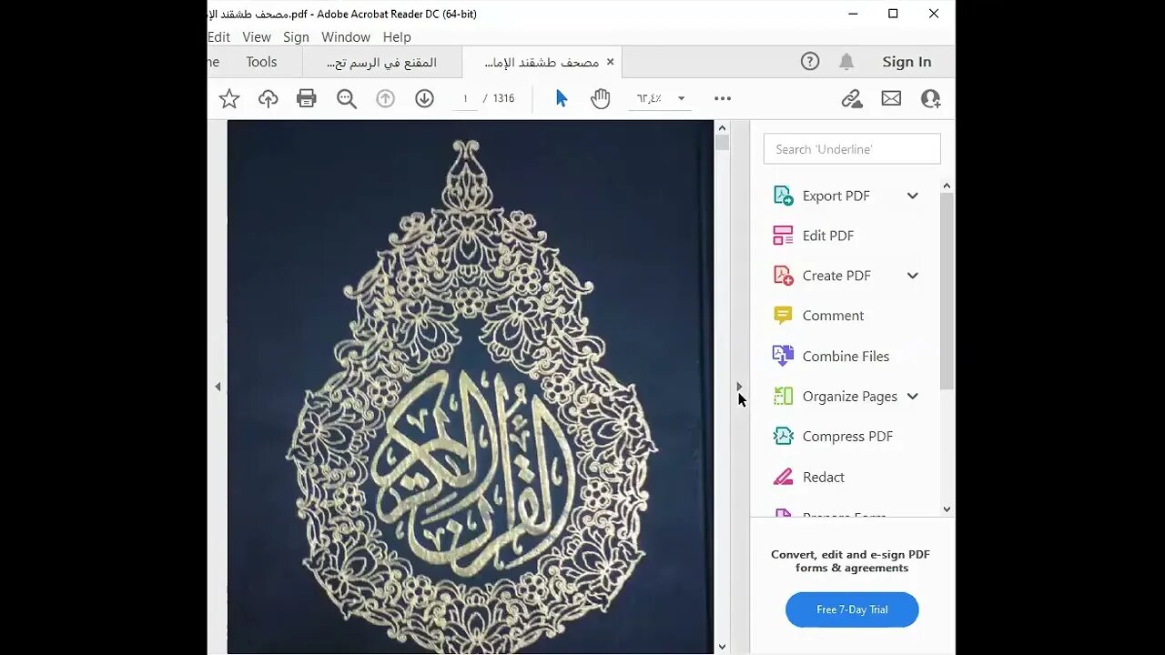The width and height of the screenshot is (1165, 655).
Task: Click the Quran cover page image
Action: coord(471,387)
